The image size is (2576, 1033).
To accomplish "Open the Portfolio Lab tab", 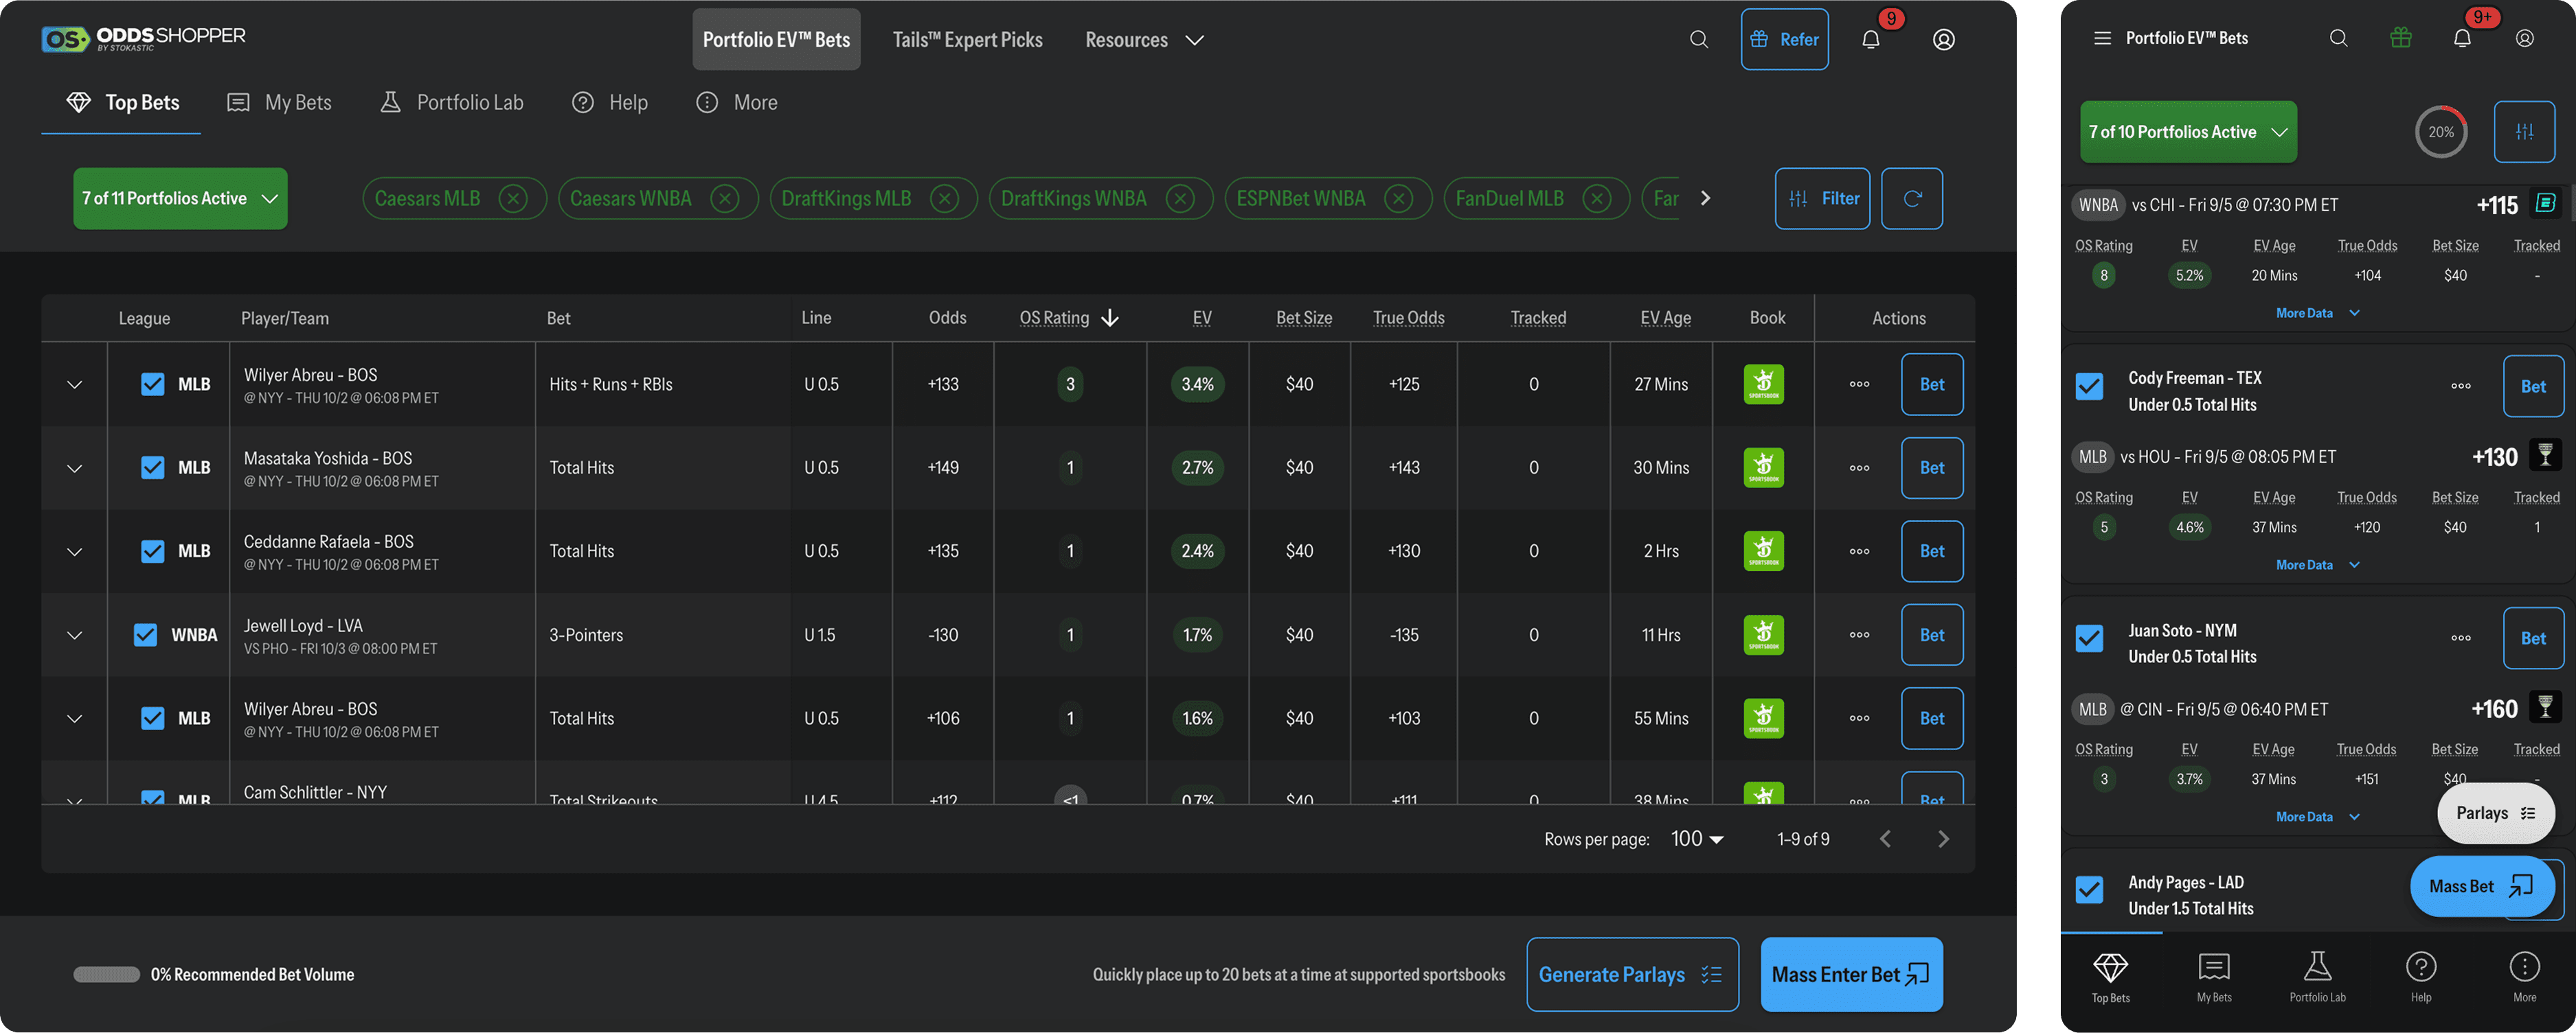I will [452, 102].
